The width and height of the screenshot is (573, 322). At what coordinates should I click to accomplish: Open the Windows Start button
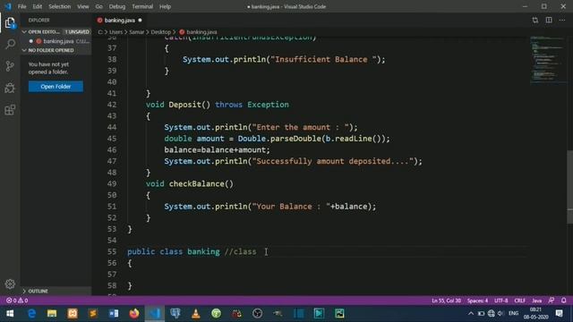(x=10, y=313)
